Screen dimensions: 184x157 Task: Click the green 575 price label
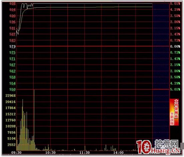pos(12,52)
